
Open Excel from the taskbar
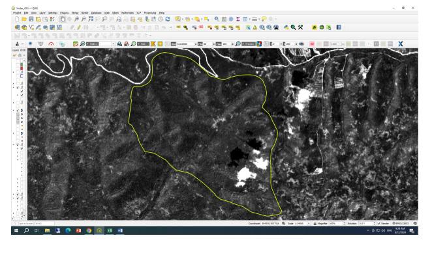(110, 230)
